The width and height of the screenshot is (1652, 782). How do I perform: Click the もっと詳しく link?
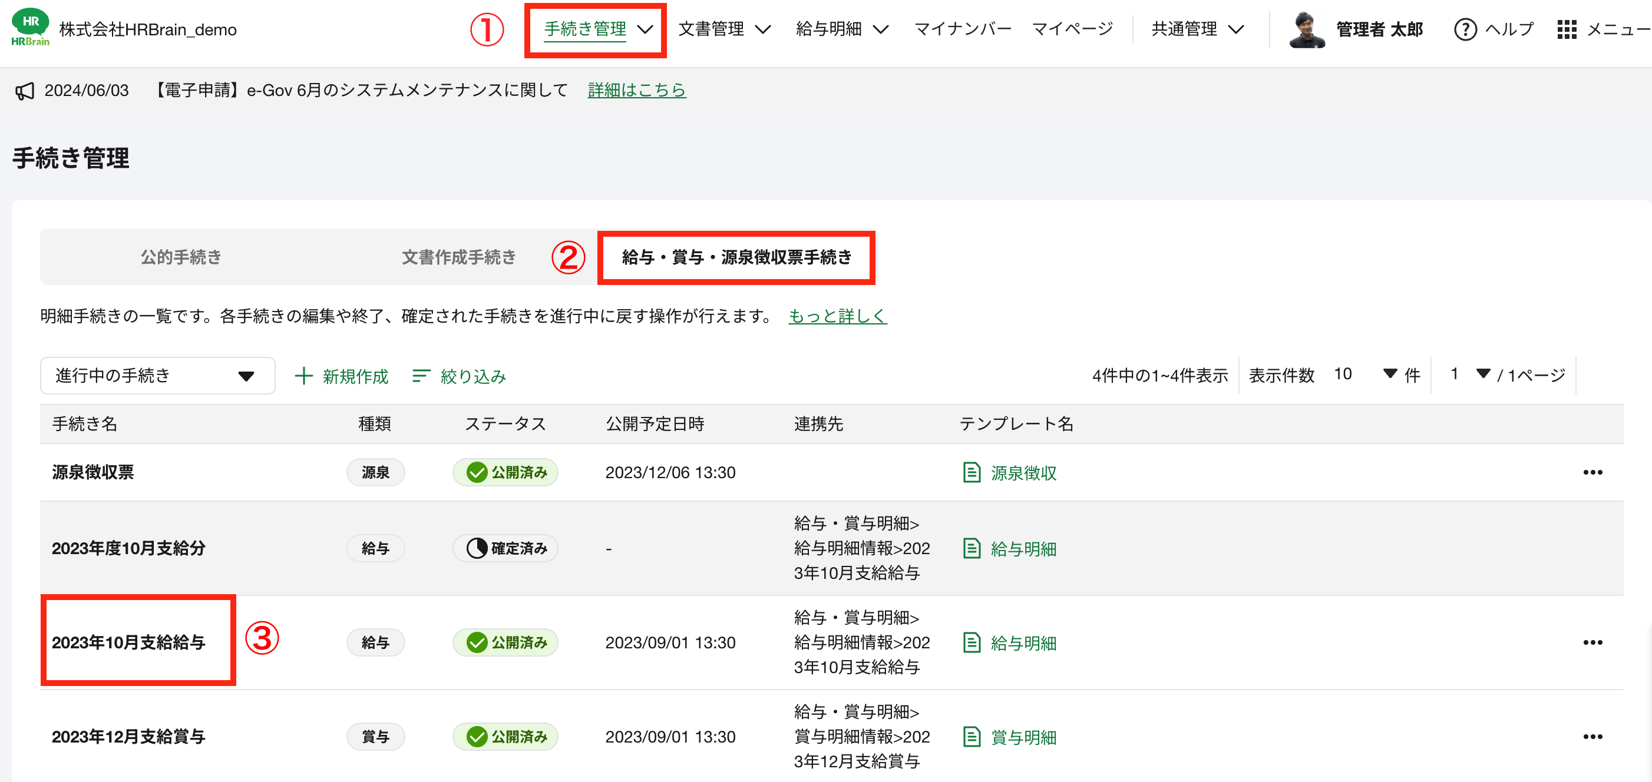click(x=837, y=316)
